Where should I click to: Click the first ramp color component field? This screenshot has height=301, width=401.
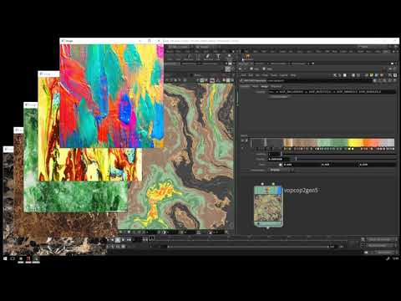302,165
